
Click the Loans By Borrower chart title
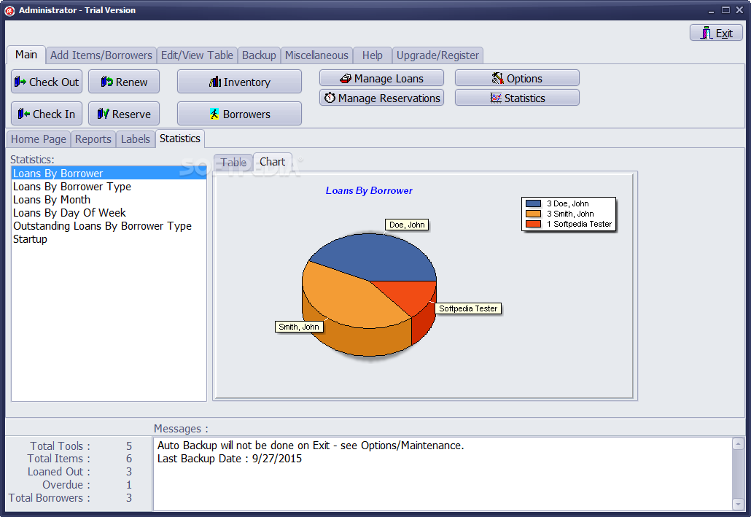(369, 191)
